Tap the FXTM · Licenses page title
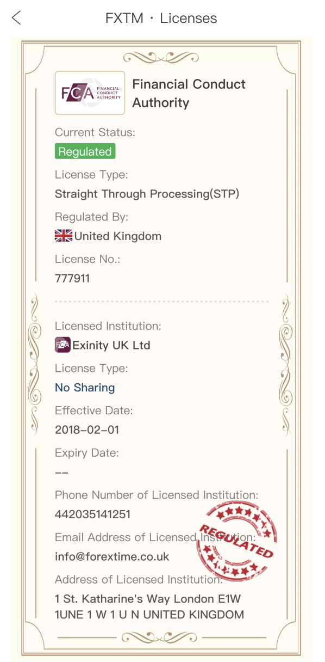Screen dimensions: 325x662 pyautogui.click(x=161, y=18)
